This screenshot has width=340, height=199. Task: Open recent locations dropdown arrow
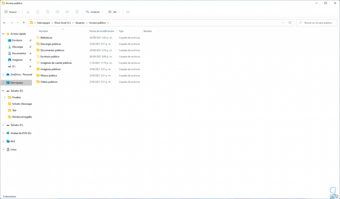click(18, 23)
